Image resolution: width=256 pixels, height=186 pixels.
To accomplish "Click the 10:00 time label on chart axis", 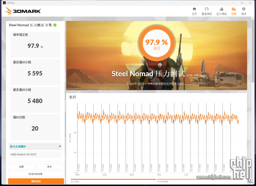I will [159, 175].
